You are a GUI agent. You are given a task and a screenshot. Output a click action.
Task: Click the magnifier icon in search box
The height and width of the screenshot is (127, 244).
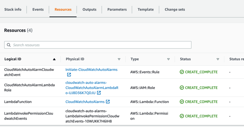click(9, 45)
